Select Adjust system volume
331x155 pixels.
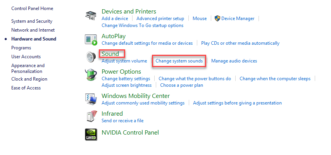pos(124,61)
